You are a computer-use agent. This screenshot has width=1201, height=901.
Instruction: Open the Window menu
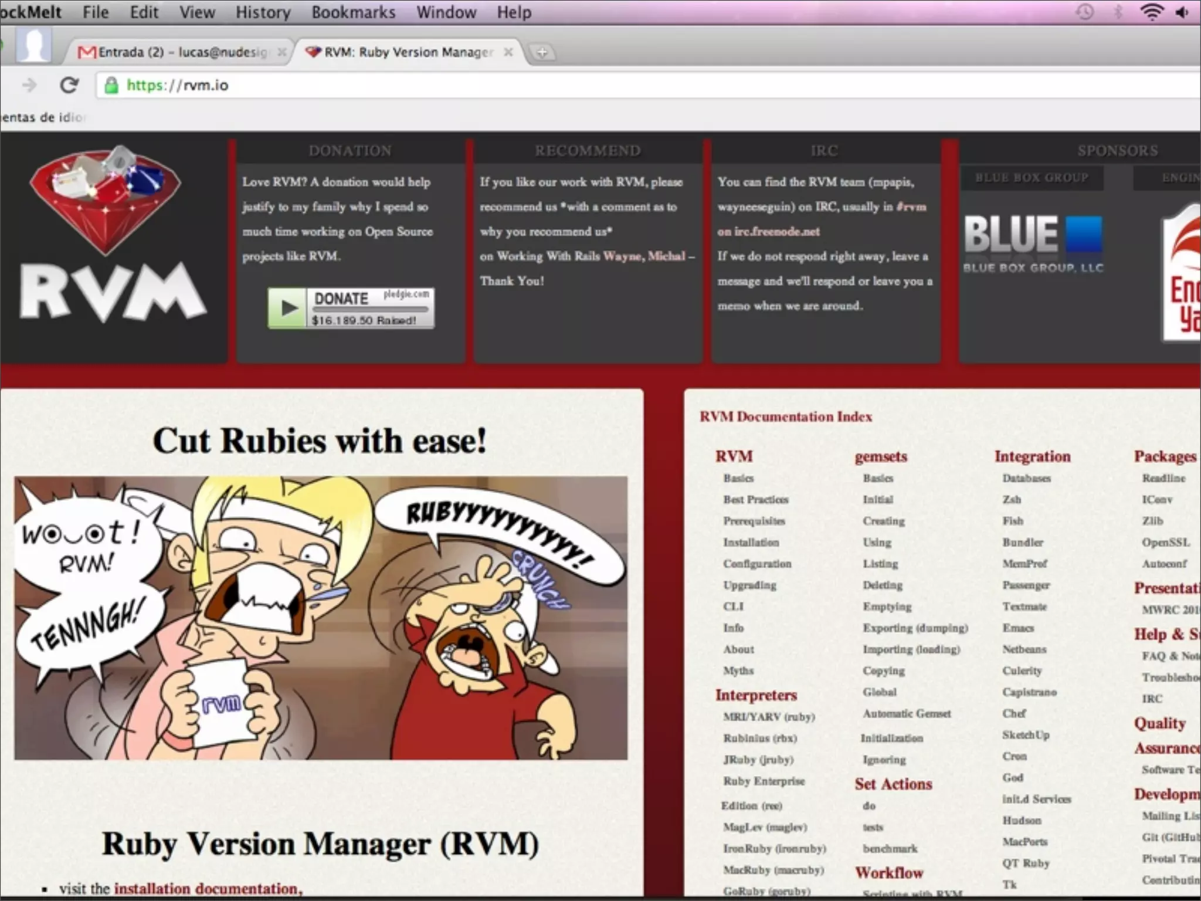(446, 12)
